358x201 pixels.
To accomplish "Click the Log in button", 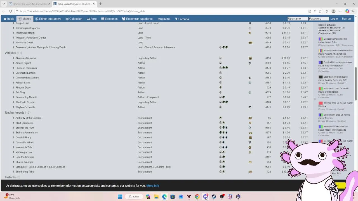I will (x=334, y=18).
